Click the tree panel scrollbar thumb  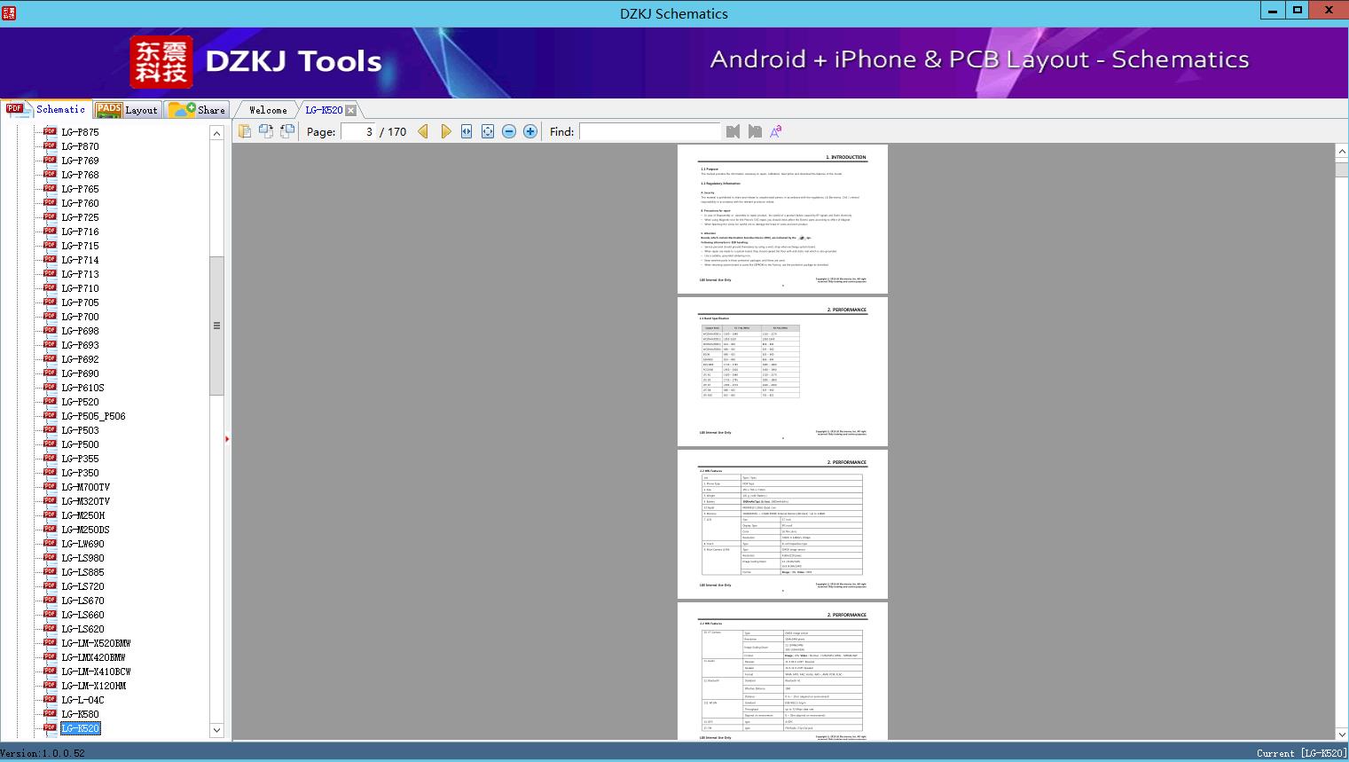click(216, 326)
